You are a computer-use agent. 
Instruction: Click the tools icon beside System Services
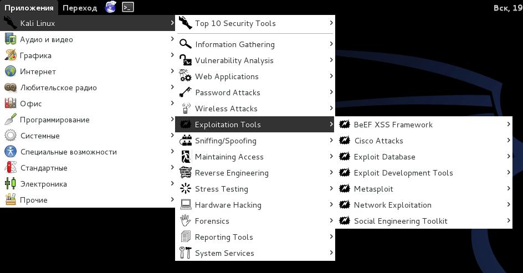click(x=186, y=253)
